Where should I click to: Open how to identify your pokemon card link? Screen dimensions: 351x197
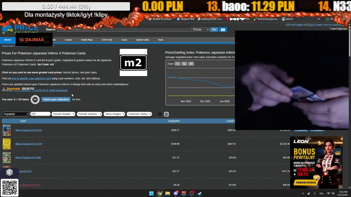31,79
